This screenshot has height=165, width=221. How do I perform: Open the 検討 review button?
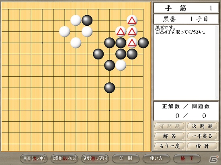pyautogui.click(x=202, y=146)
